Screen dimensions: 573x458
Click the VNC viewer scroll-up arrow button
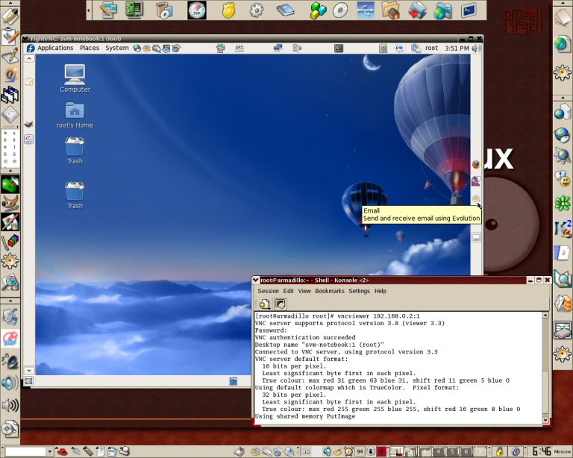(29, 58)
